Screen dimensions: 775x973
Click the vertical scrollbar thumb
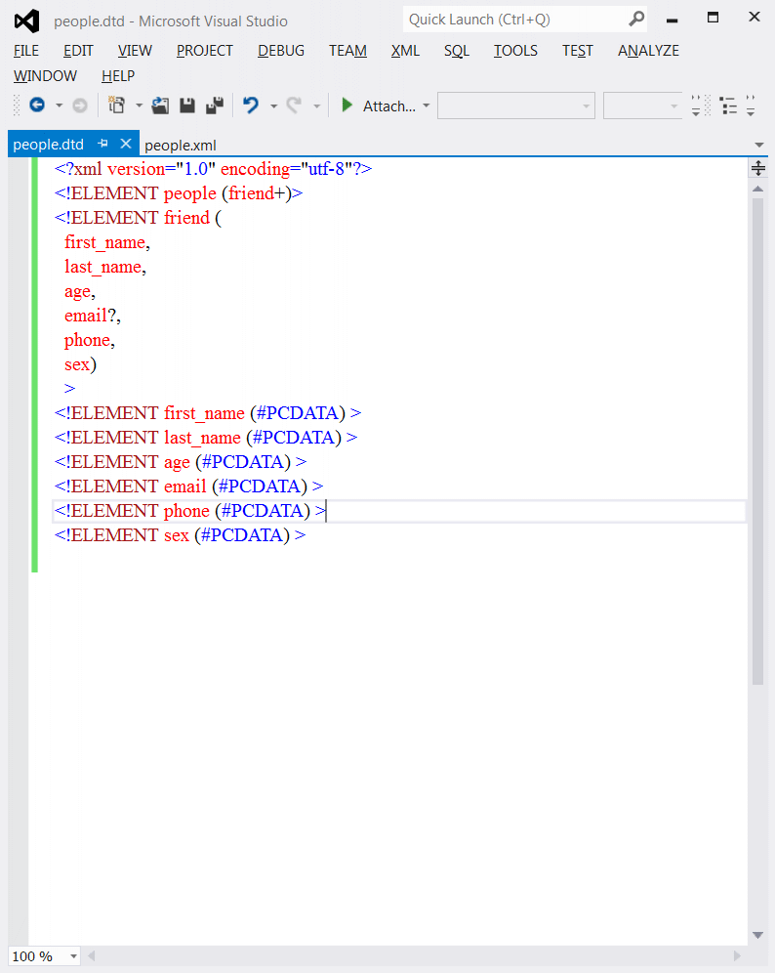coord(757,442)
